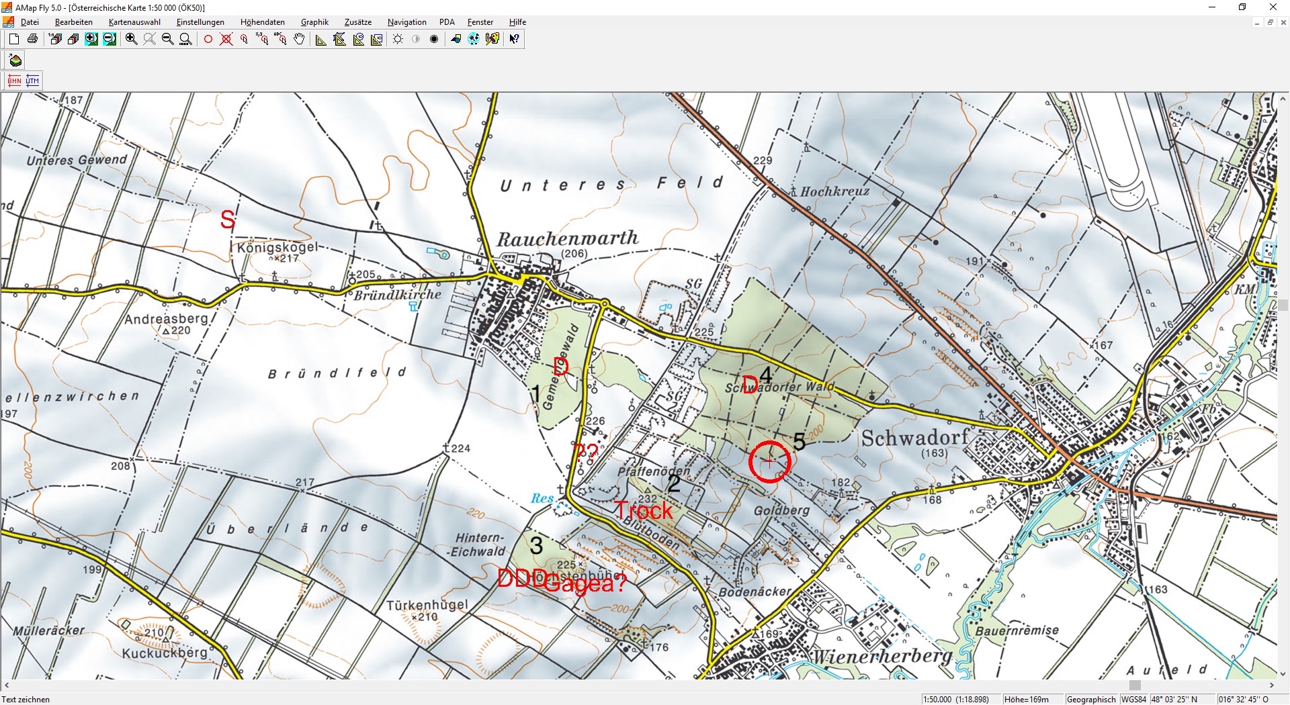The image size is (1290, 705).
Task: Click the latitude 48° 03' 25'' N field
Action: pyautogui.click(x=1182, y=699)
